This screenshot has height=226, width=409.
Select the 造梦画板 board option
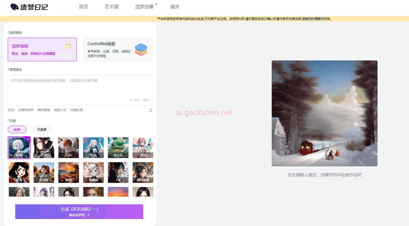(x=42, y=50)
